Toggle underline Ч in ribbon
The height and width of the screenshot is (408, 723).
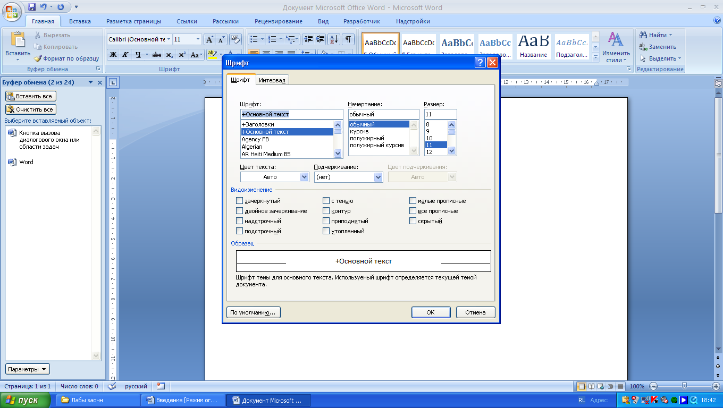pyautogui.click(x=138, y=55)
